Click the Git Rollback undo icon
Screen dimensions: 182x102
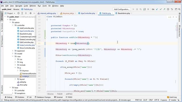point(172,9)
